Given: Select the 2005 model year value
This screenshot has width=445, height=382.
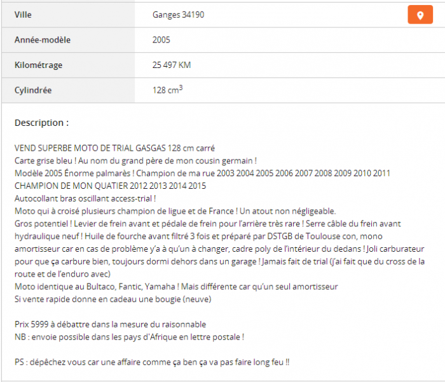Looking at the screenshot, I should (161, 40).
